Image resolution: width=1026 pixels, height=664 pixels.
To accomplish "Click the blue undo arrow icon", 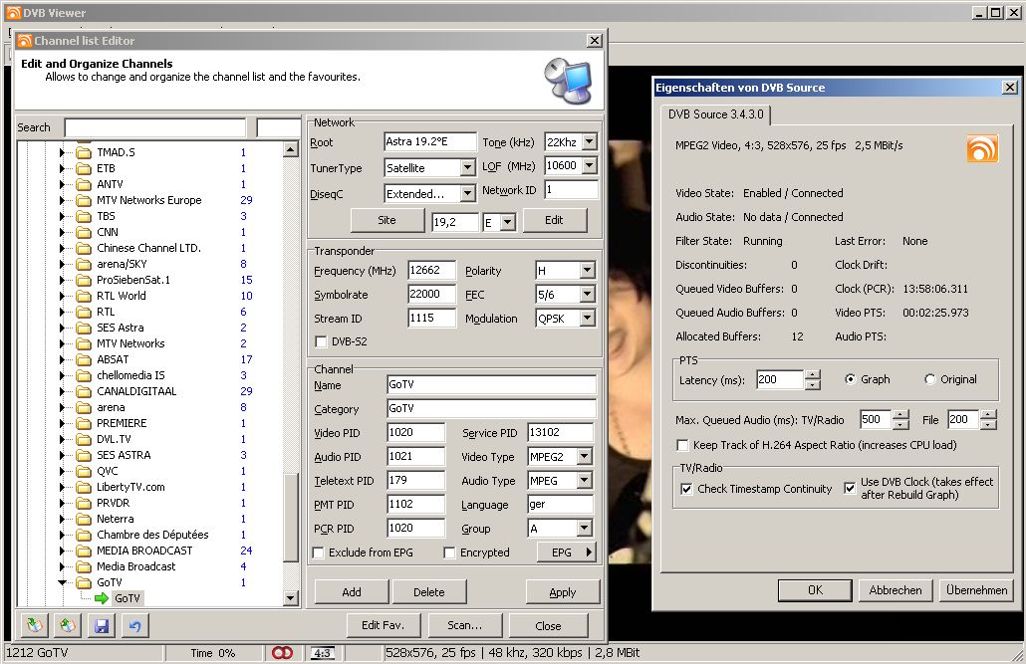I will point(134,626).
